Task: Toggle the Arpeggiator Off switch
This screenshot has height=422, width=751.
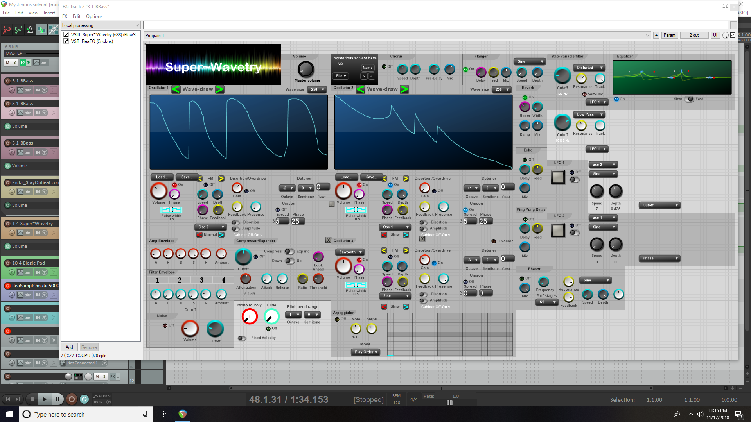Action: click(x=337, y=319)
